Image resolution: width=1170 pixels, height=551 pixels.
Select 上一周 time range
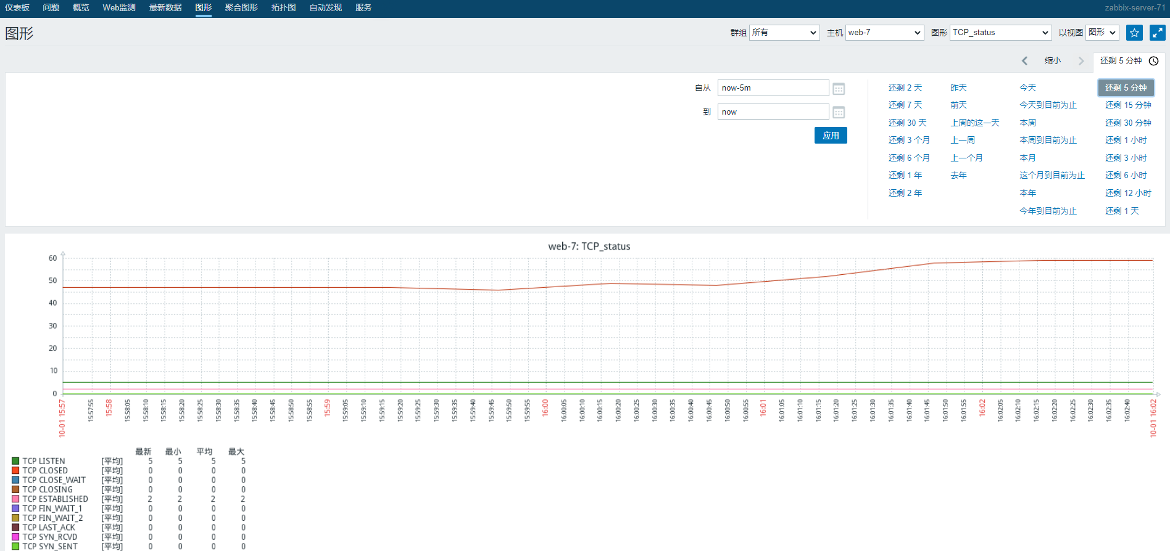tap(963, 141)
